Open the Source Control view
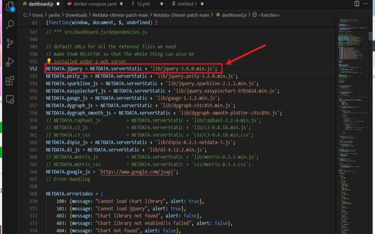The image size is (375, 234). [10, 43]
